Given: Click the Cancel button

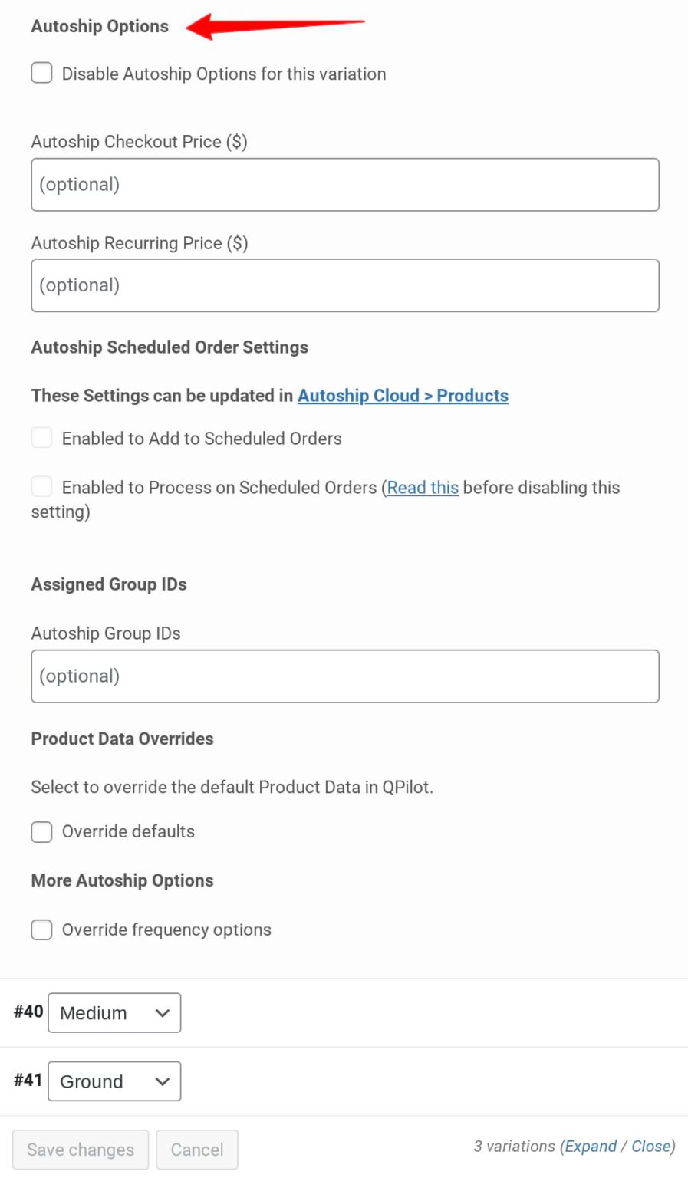Looking at the screenshot, I should pyautogui.click(x=197, y=1150).
